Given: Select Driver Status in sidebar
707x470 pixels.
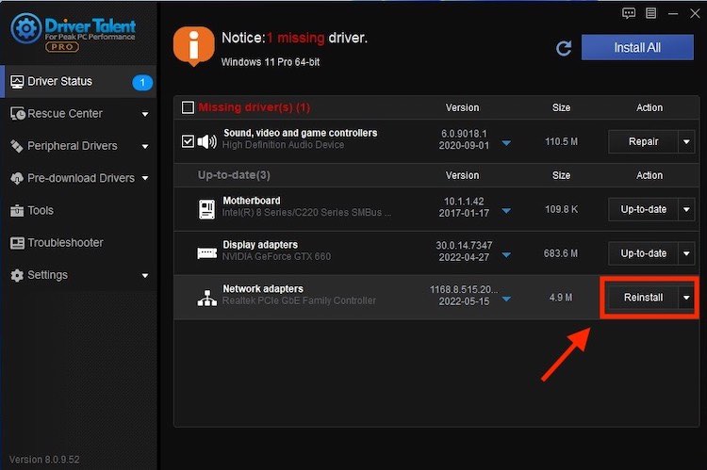Looking at the screenshot, I should point(78,82).
